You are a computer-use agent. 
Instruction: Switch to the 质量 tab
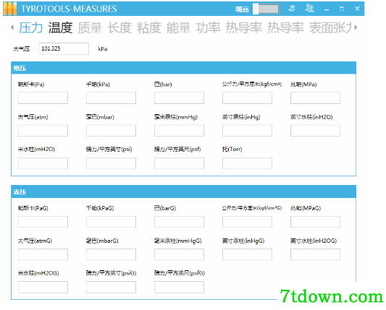tap(90, 27)
